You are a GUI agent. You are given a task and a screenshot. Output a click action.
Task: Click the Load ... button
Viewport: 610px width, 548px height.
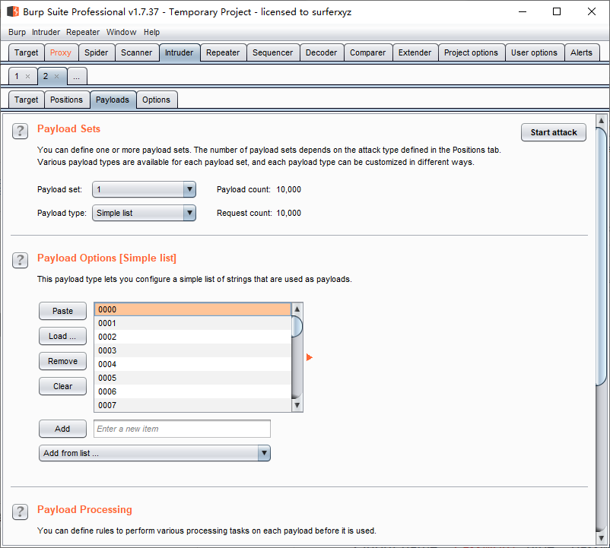coord(62,336)
